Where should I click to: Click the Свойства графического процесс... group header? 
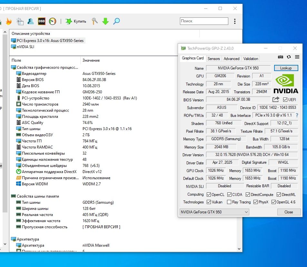(45, 67)
